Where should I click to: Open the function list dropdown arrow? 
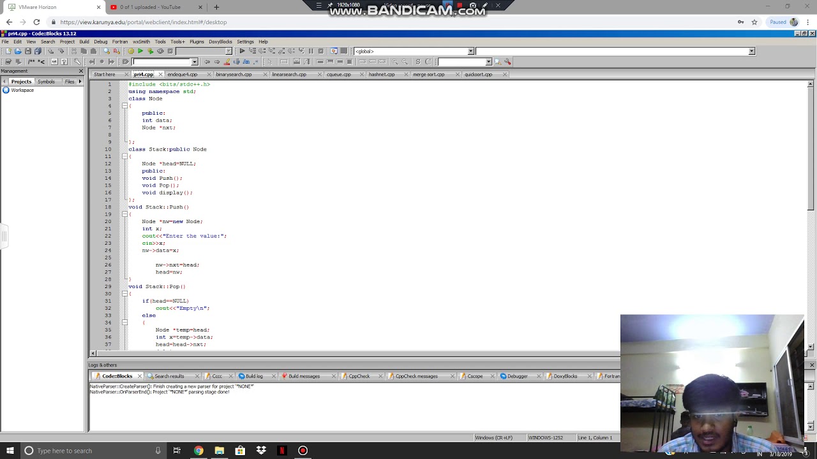[751, 51]
